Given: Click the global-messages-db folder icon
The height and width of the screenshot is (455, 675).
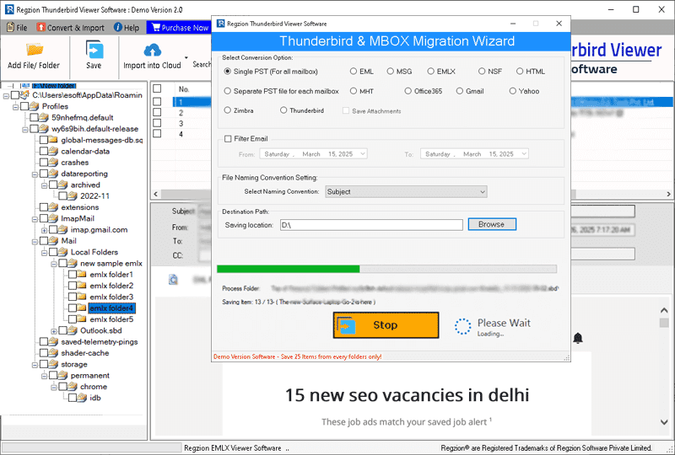Looking at the screenshot, I should click(53, 140).
